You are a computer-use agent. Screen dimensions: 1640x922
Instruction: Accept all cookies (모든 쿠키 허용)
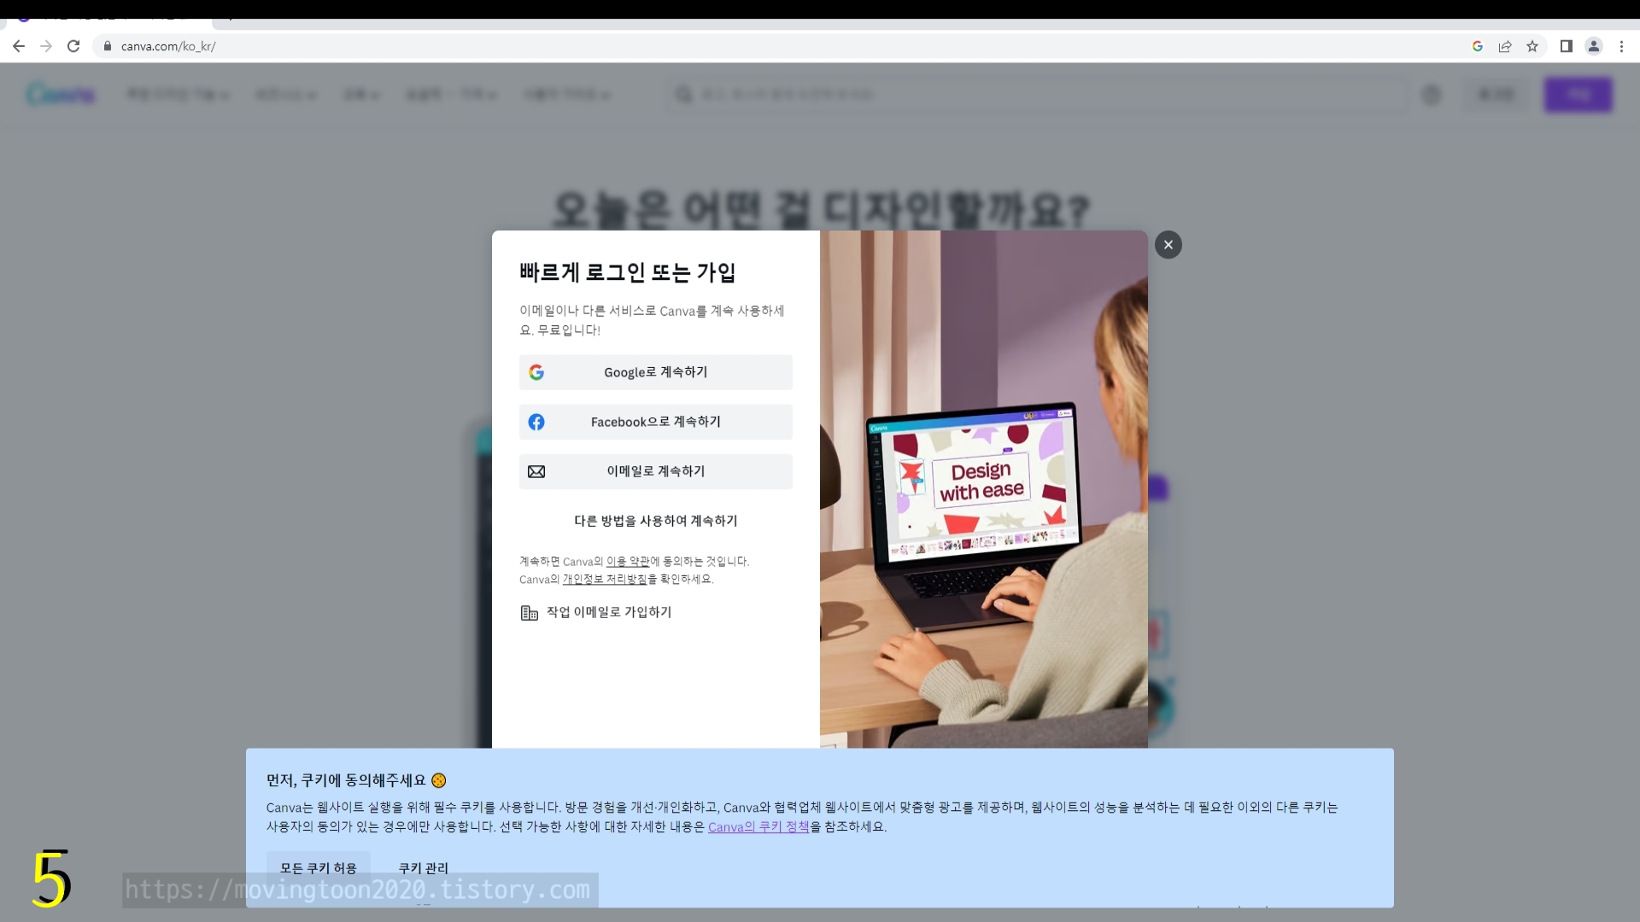[x=318, y=868]
